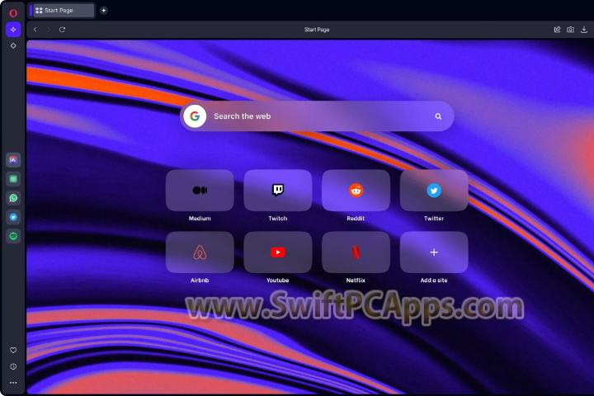
Task: Click the Start Page address field
Action: (x=317, y=30)
